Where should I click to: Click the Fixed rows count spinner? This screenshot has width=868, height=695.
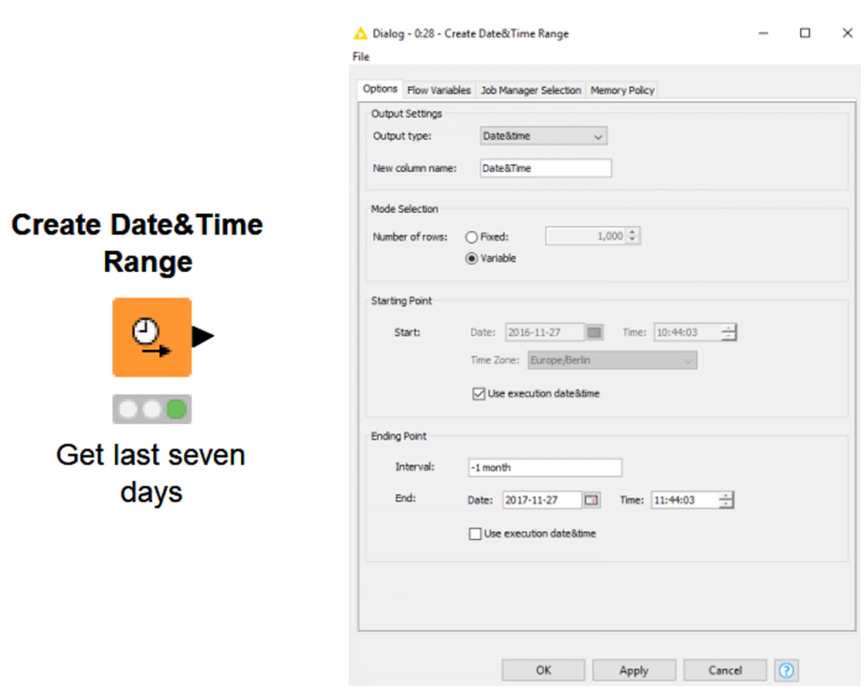[x=632, y=236]
